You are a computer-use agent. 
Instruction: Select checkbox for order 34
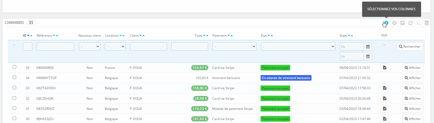click(x=15, y=77)
